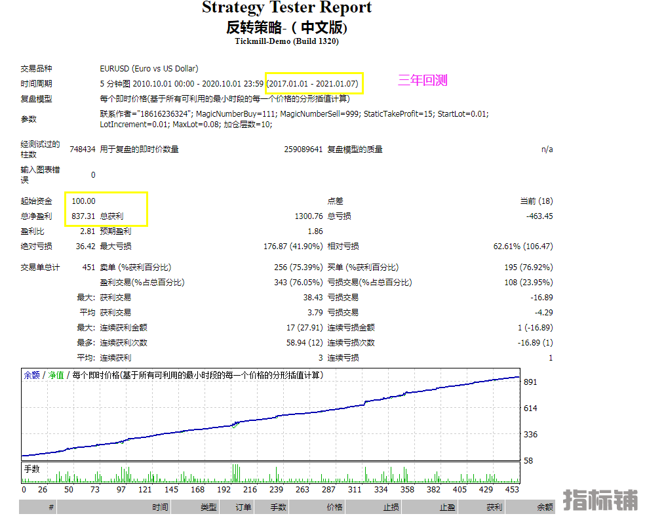The height and width of the screenshot is (516, 647).
Task: Click the largest profit trade value 38.43
Action: coord(313,298)
